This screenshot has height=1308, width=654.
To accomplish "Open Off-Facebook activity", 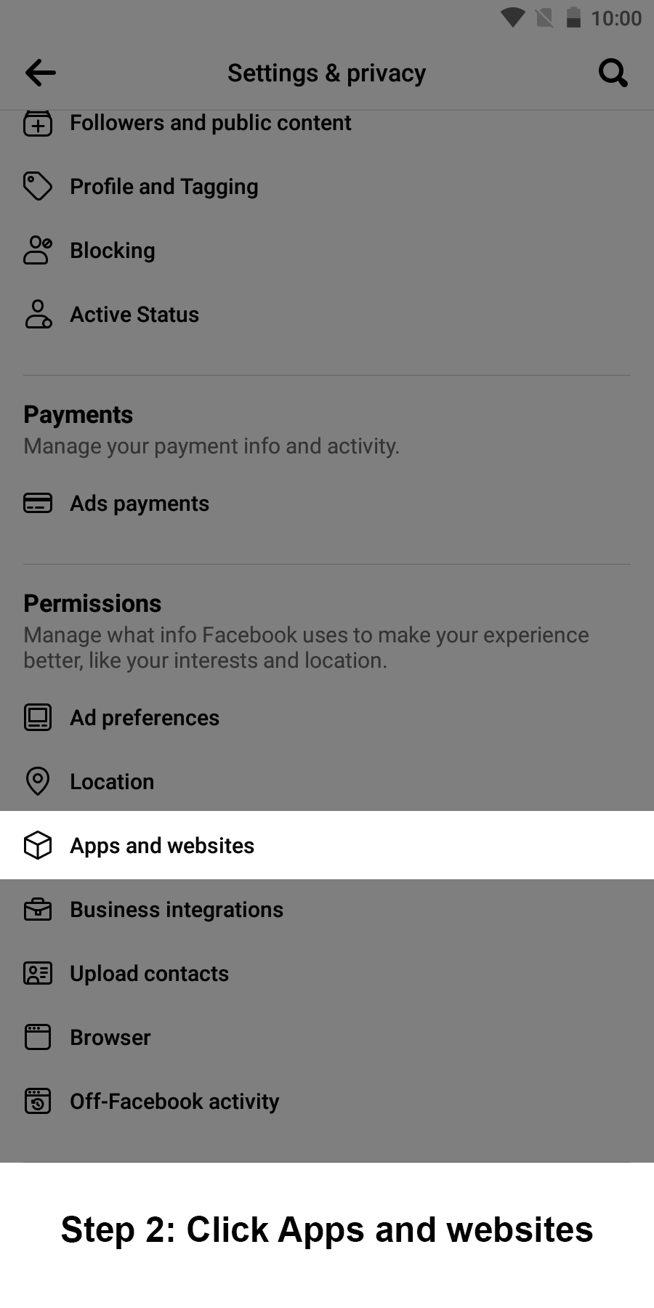I will pyautogui.click(x=174, y=1102).
